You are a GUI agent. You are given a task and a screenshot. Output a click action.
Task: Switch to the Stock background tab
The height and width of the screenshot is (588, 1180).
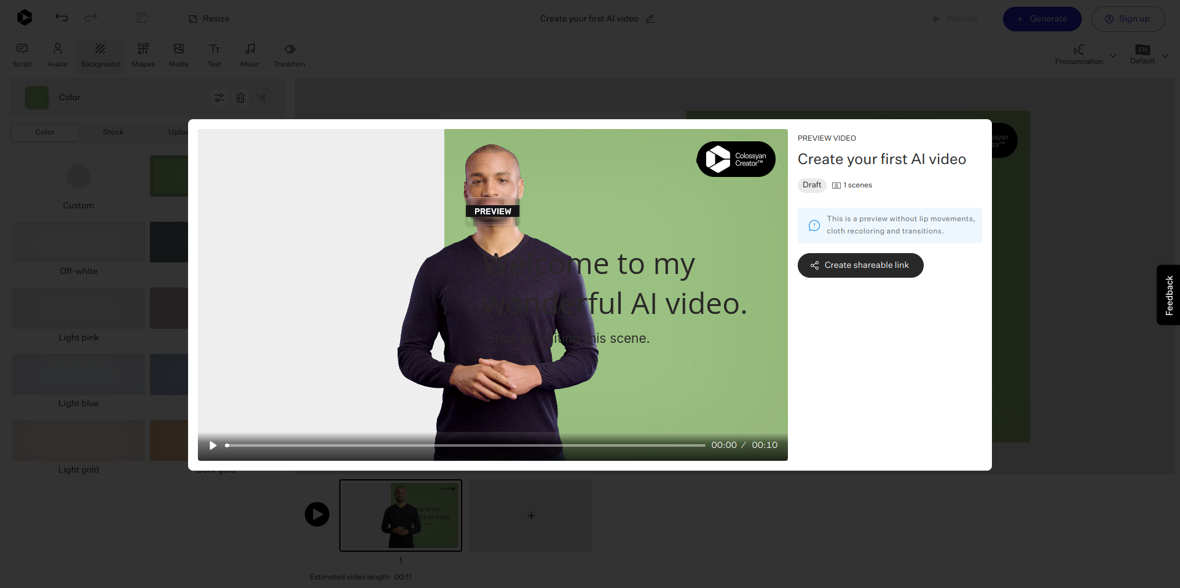tap(112, 132)
